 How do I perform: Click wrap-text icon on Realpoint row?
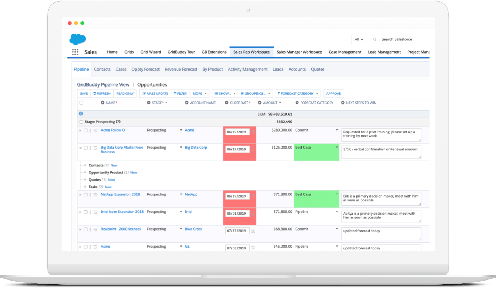tap(95, 229)
